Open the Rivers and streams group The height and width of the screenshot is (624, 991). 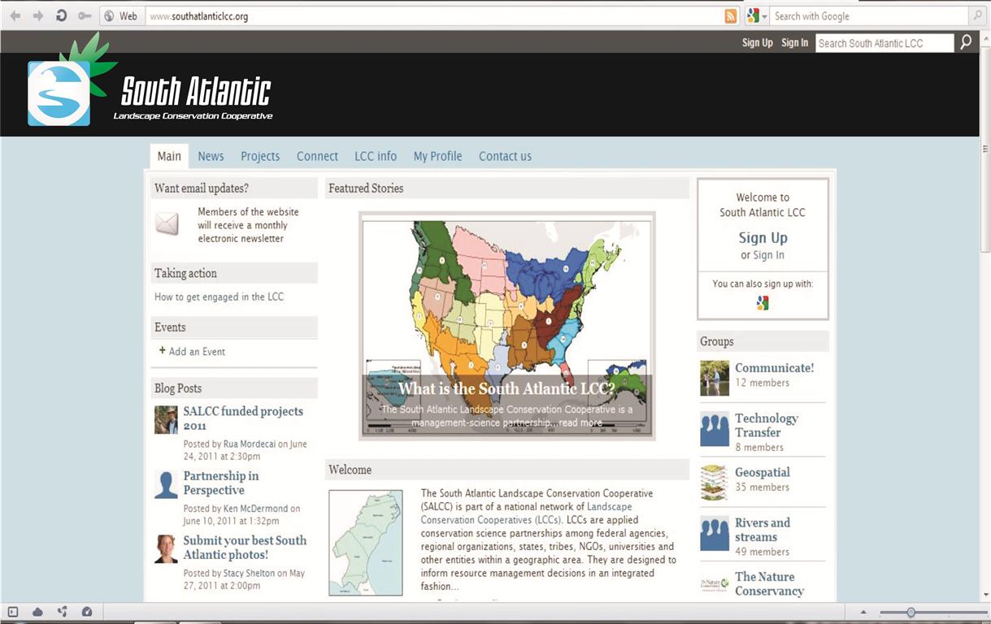pos(763,530)
